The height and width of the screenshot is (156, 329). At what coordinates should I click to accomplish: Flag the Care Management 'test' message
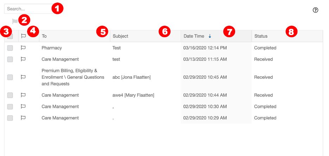click(x=23, y=59)
